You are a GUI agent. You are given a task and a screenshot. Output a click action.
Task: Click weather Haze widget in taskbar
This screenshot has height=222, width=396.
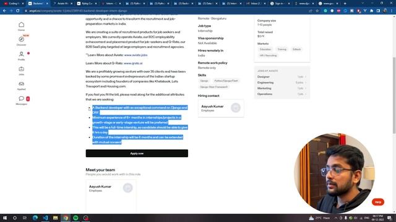click(x=319, y=218)
